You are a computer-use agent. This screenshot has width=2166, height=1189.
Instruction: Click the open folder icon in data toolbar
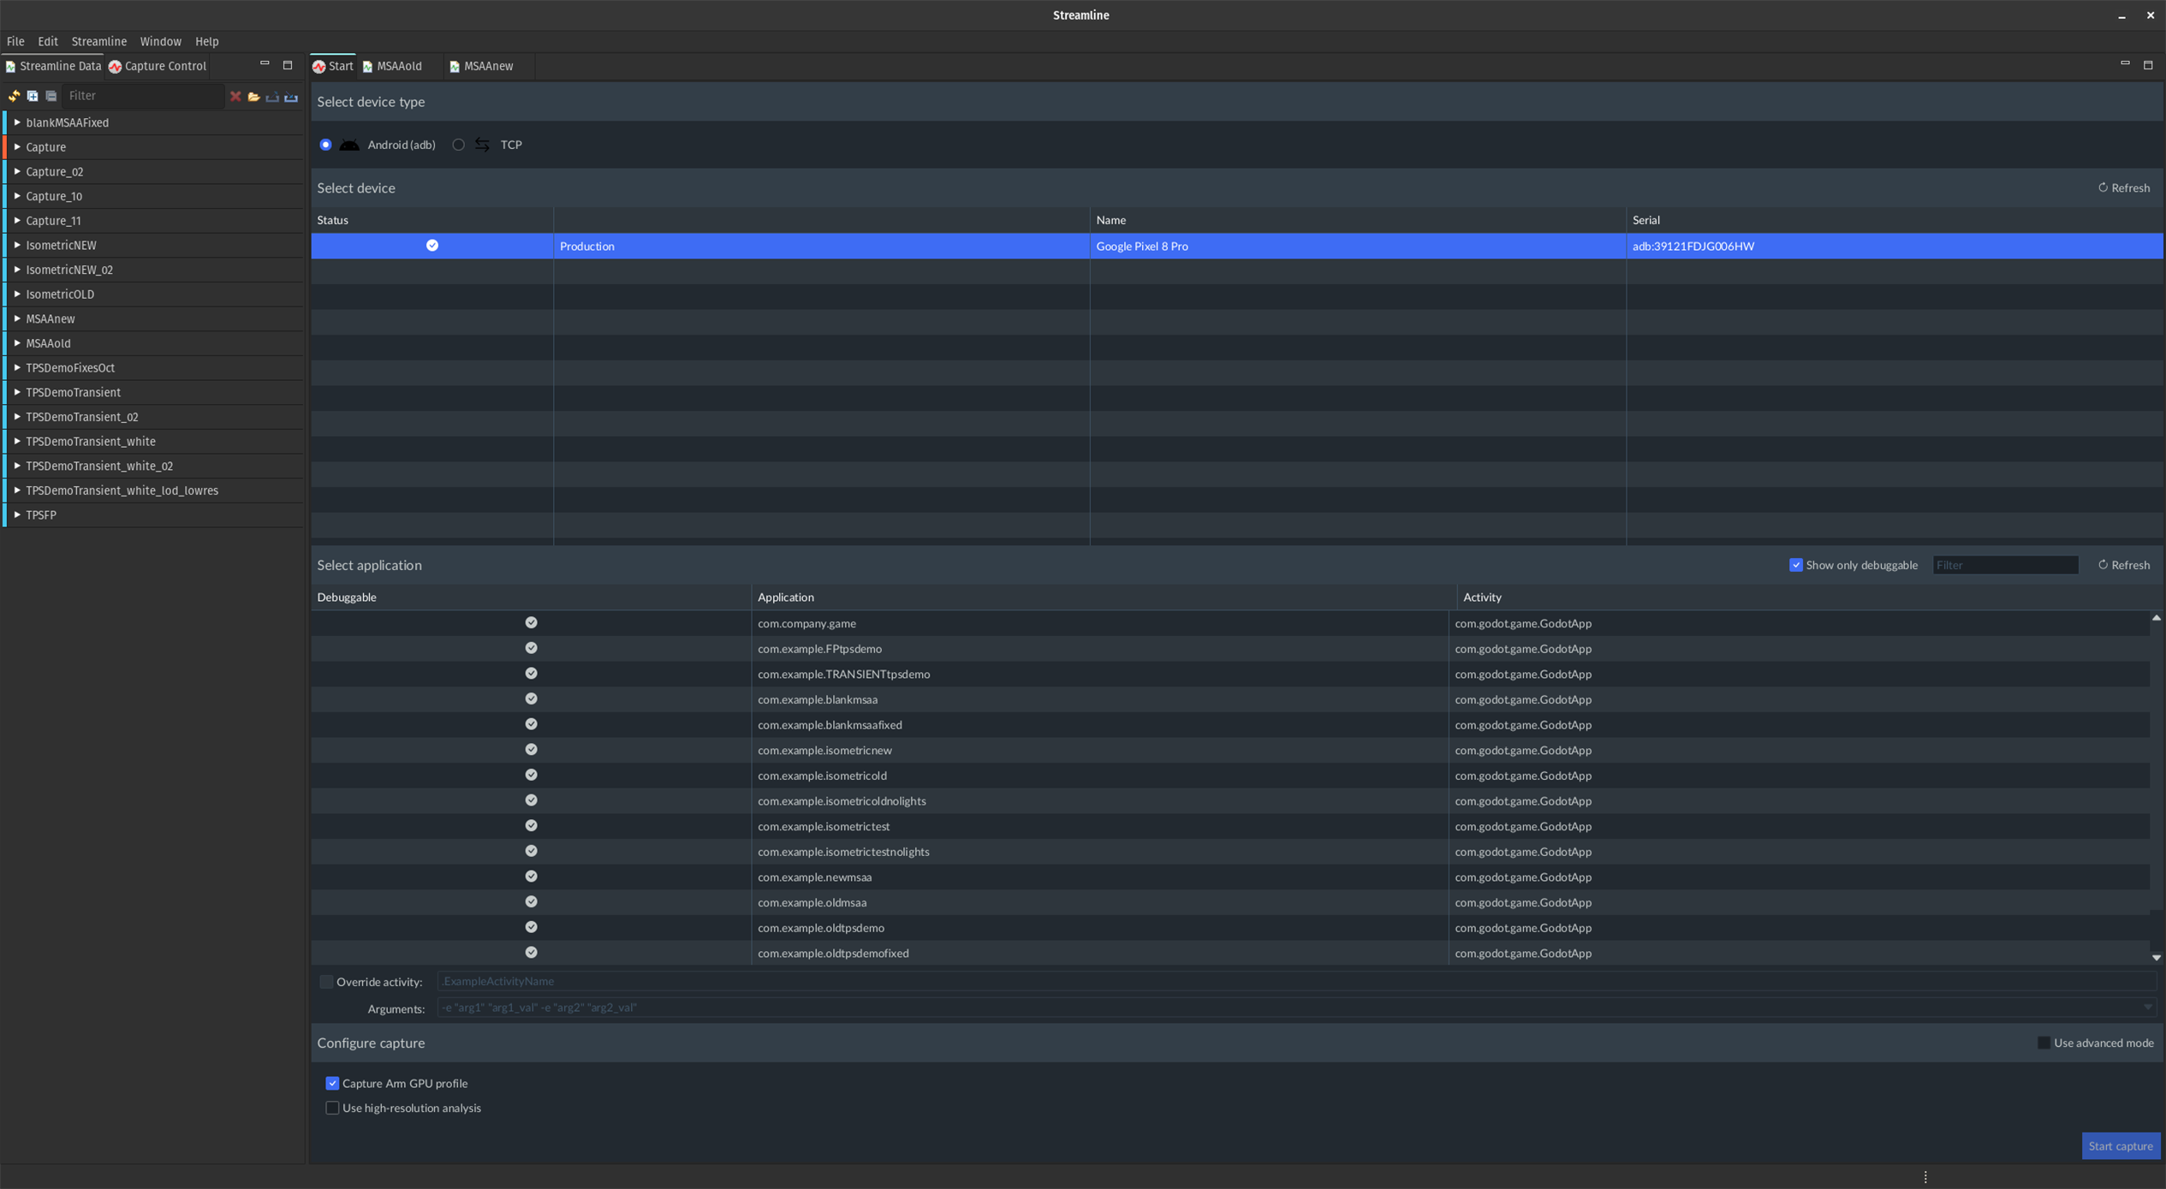254,97
